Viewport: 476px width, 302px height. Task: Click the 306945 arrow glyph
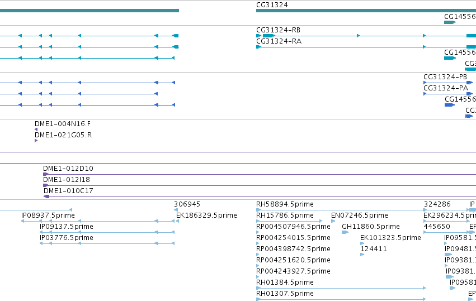176,210
